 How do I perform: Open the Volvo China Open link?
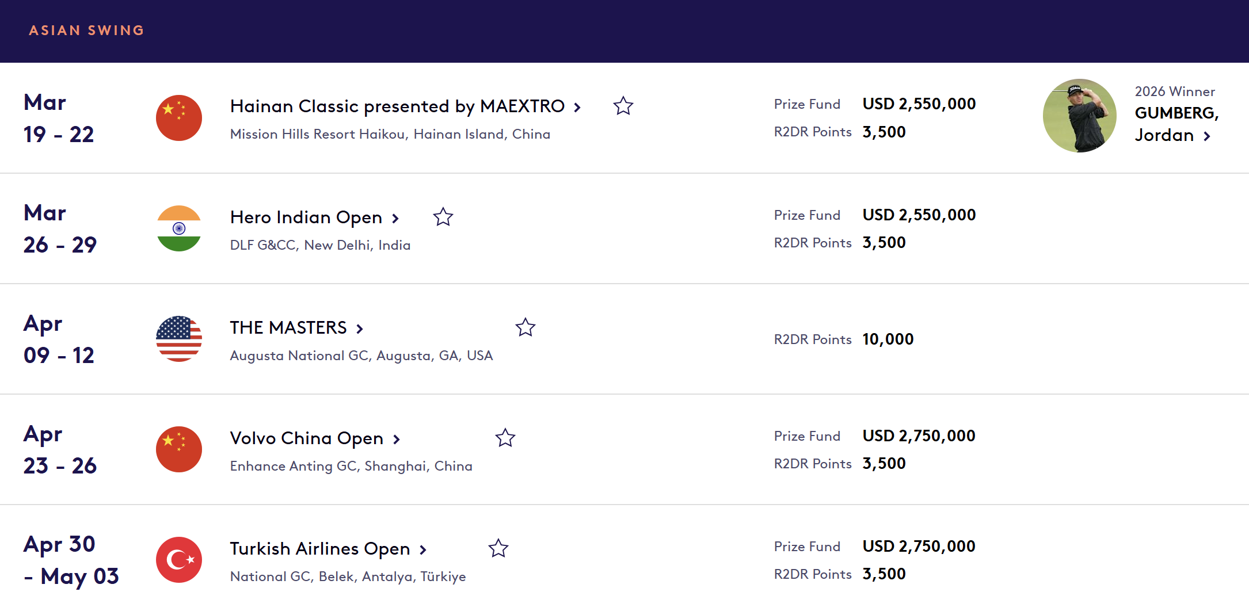click(x=307, y=438)
